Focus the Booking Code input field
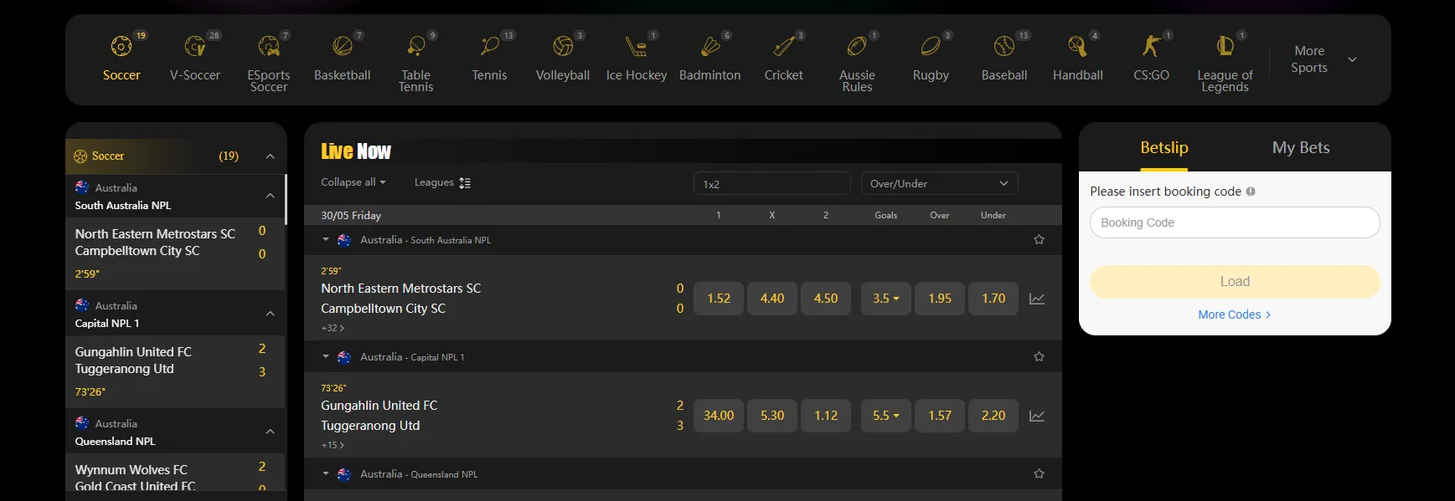This screenshot has width=1455, height=501. click(1235, 222)
